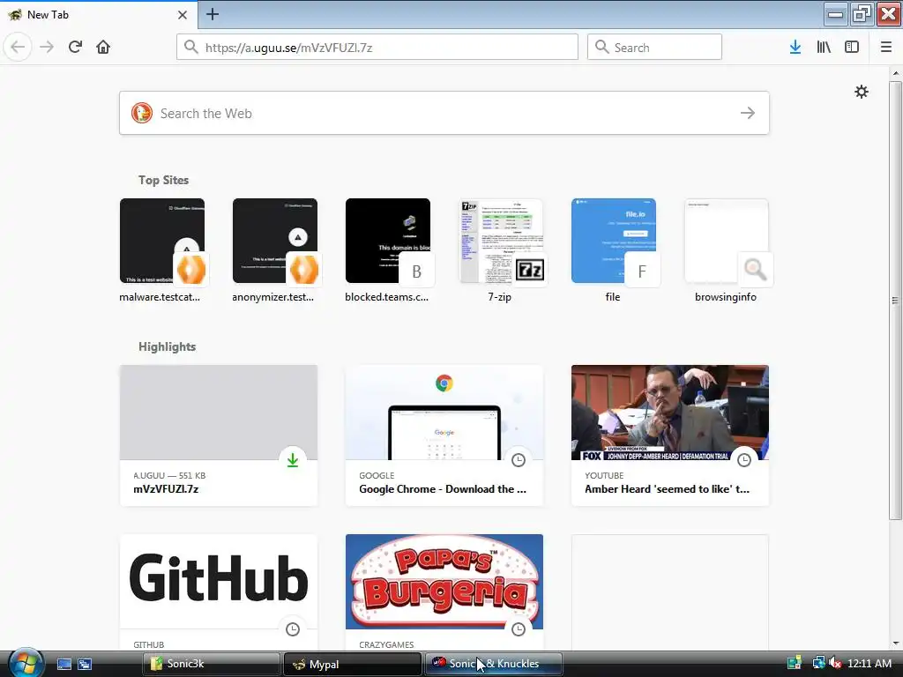903x677 pixels.
Task: Open the home page via house icon
Action: pos(103,47)
